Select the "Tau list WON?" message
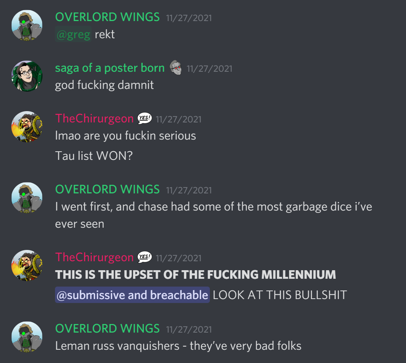Viewport: 406px width, 363px height. pos(94,156)
